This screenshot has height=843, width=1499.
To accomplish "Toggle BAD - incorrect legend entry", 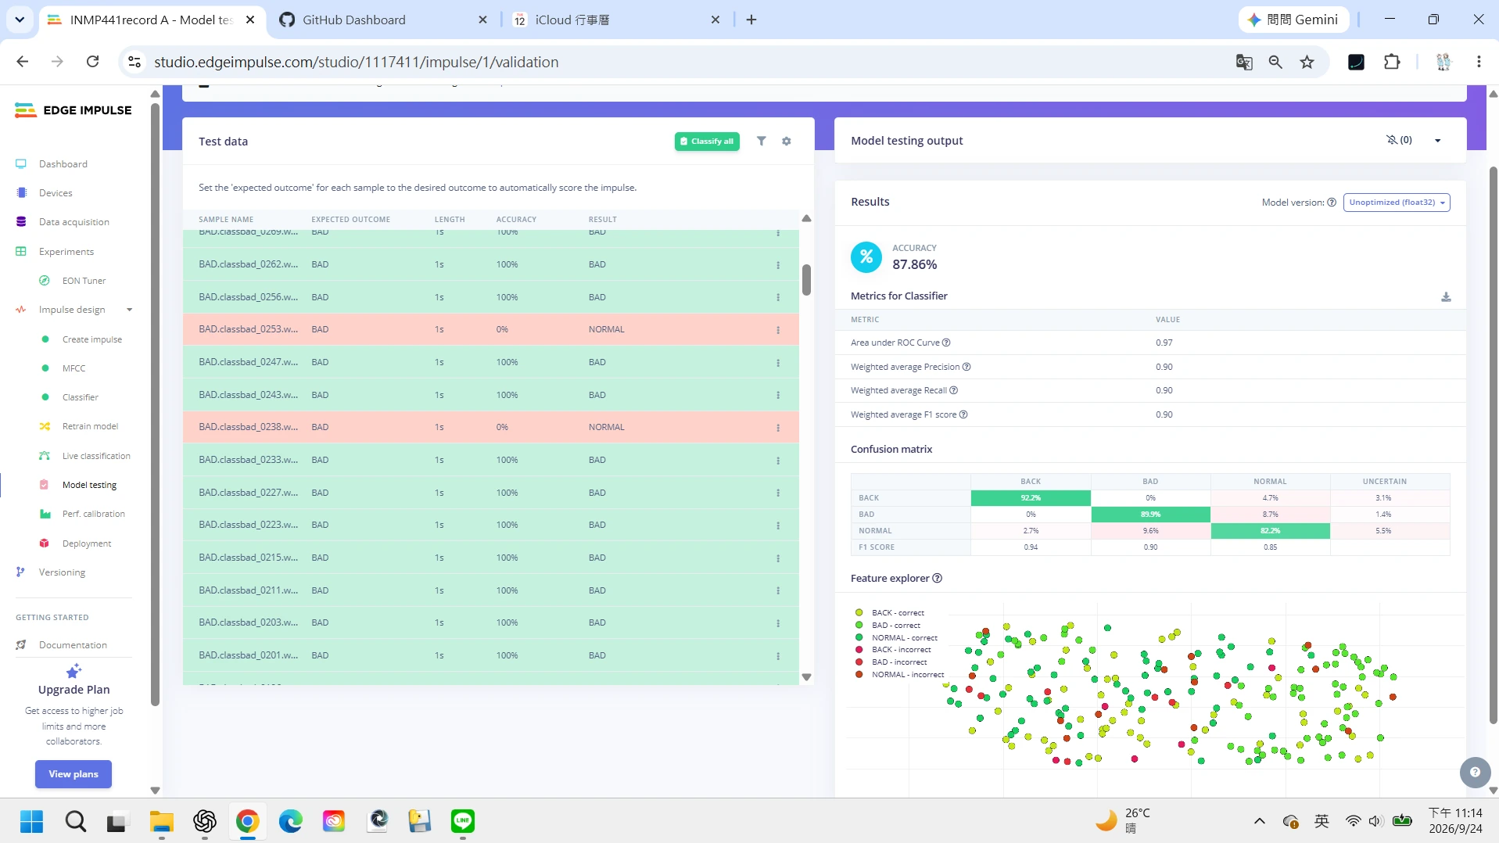I will [891, 662].
